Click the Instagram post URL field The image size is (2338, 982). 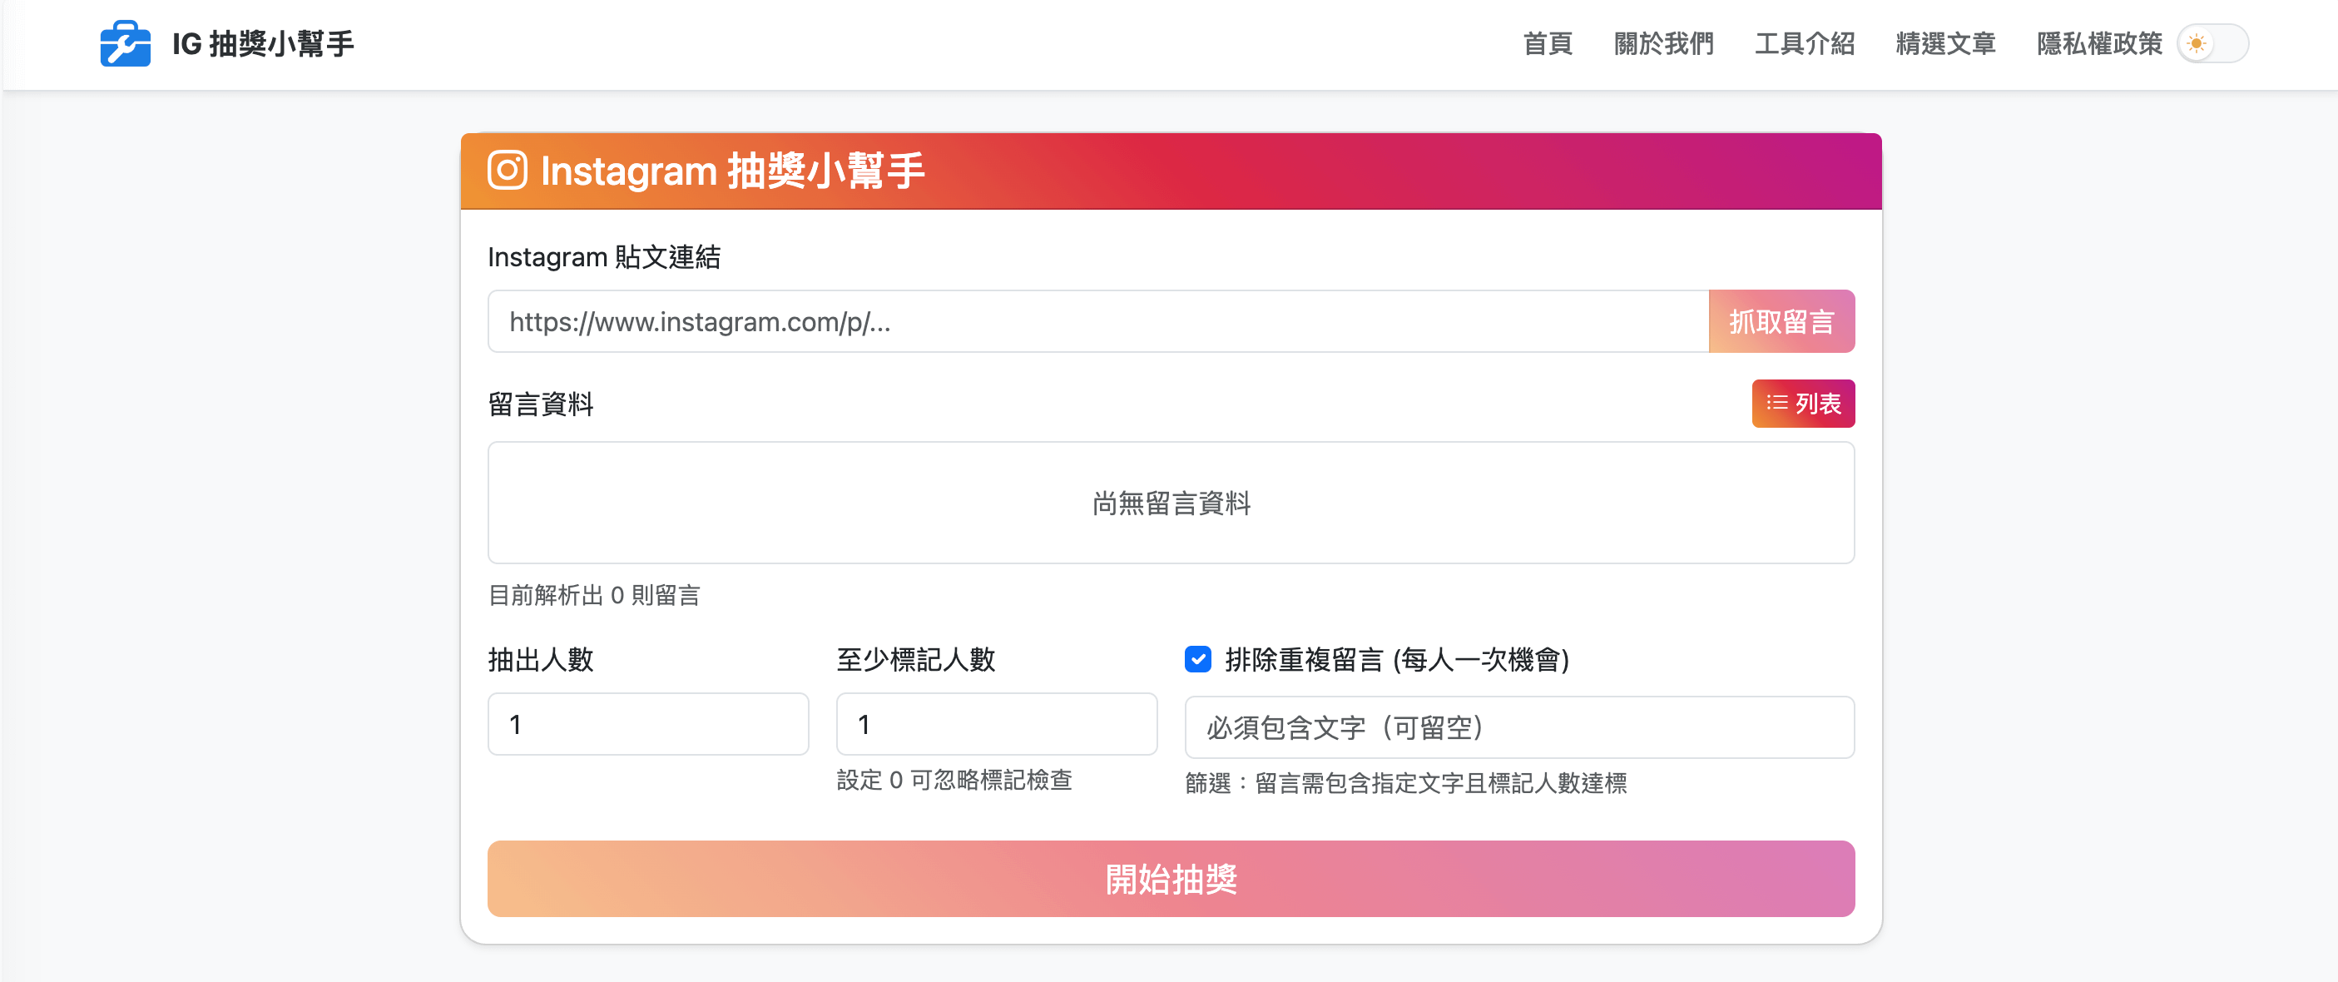click(1098, 321)
